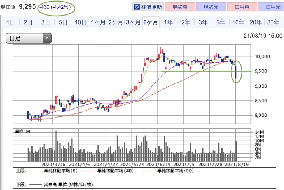Image resolution: width=284 pixels, height=190 pixels.
Task: Select the active 6ヶ月 tab
Action: tap(151, 22)
